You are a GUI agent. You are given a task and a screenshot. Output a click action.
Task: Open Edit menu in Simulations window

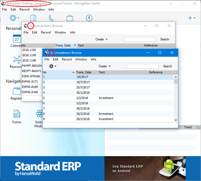pyautogui.click(x=56, y=59)
